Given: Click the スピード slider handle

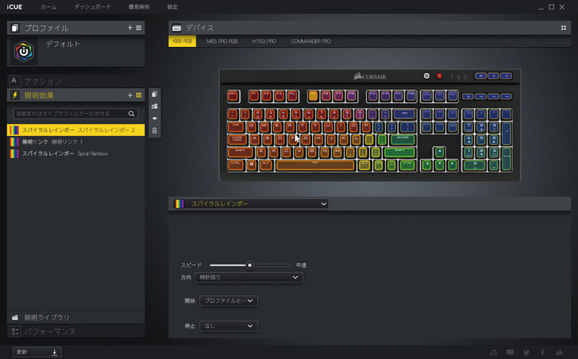Looking at the screenshot, I should (249, 265).
